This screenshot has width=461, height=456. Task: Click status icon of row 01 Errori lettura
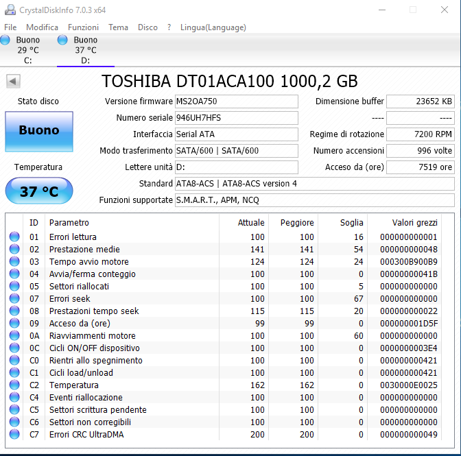tap(14, 237)
